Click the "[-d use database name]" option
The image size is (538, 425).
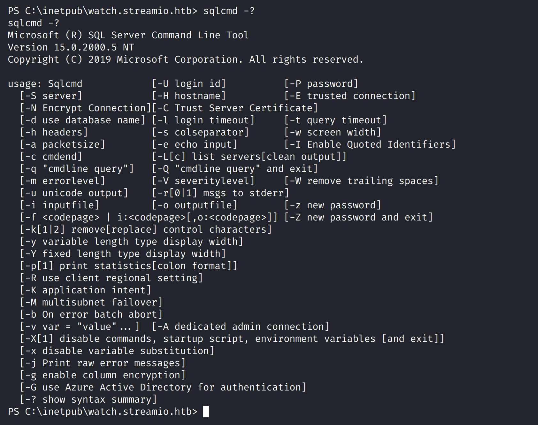pyautogui.click(x=82, y=120)
